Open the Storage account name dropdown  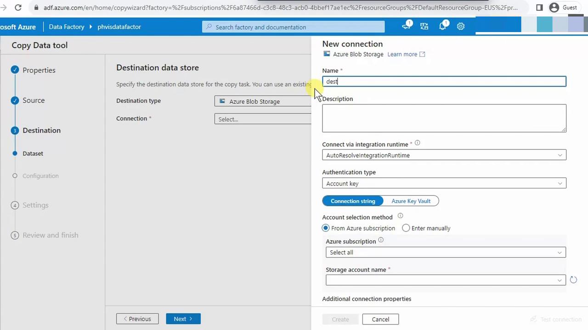446,280
